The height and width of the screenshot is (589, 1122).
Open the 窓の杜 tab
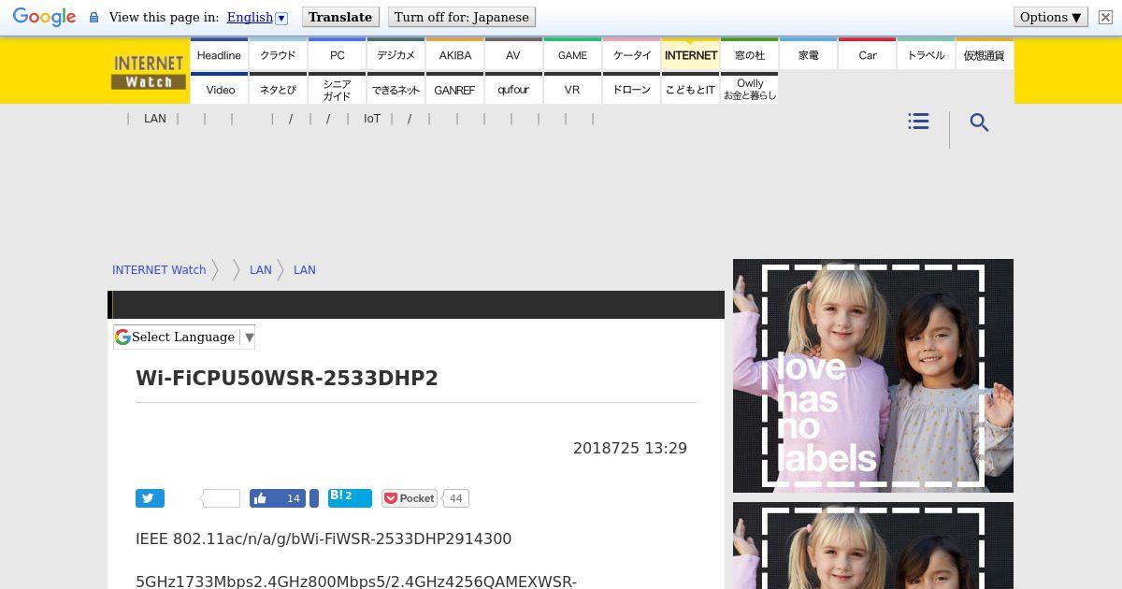click(749, 54)
